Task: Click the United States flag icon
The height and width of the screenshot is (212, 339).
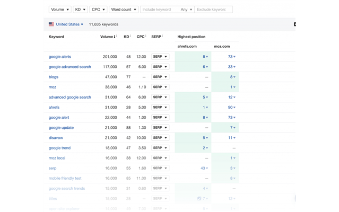Action: 51,24
